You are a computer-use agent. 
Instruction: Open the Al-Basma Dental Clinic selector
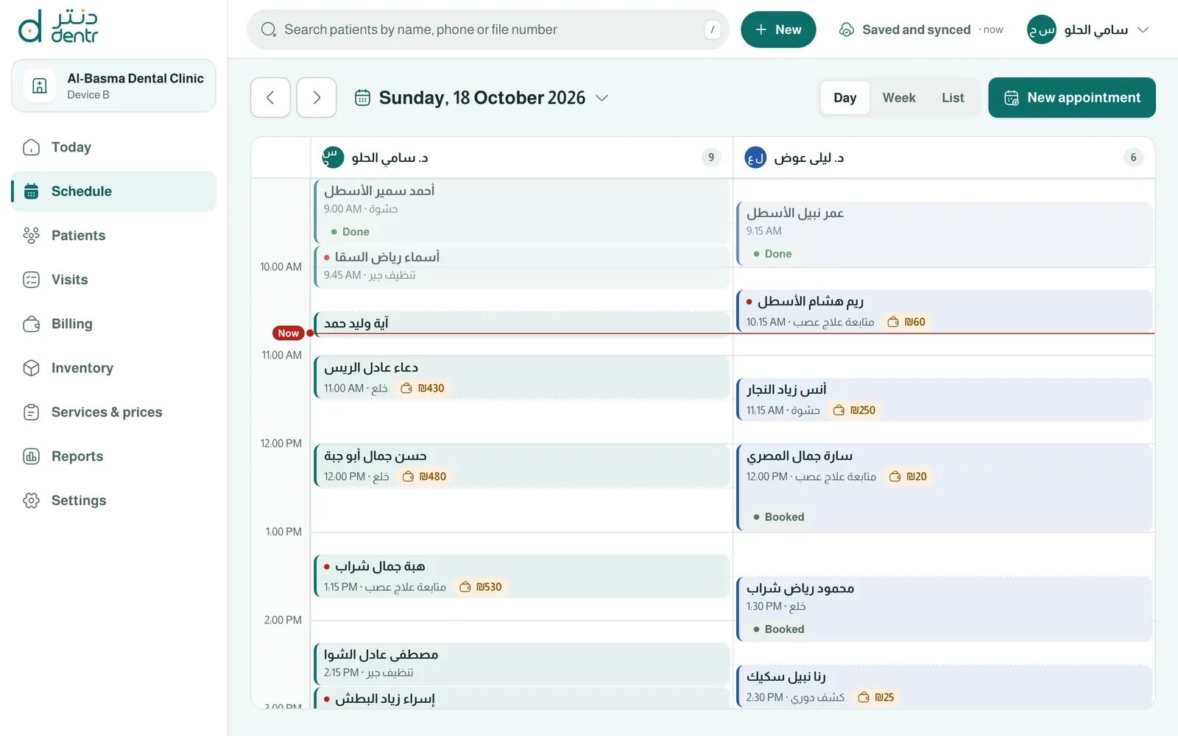[x=113, y=86]
